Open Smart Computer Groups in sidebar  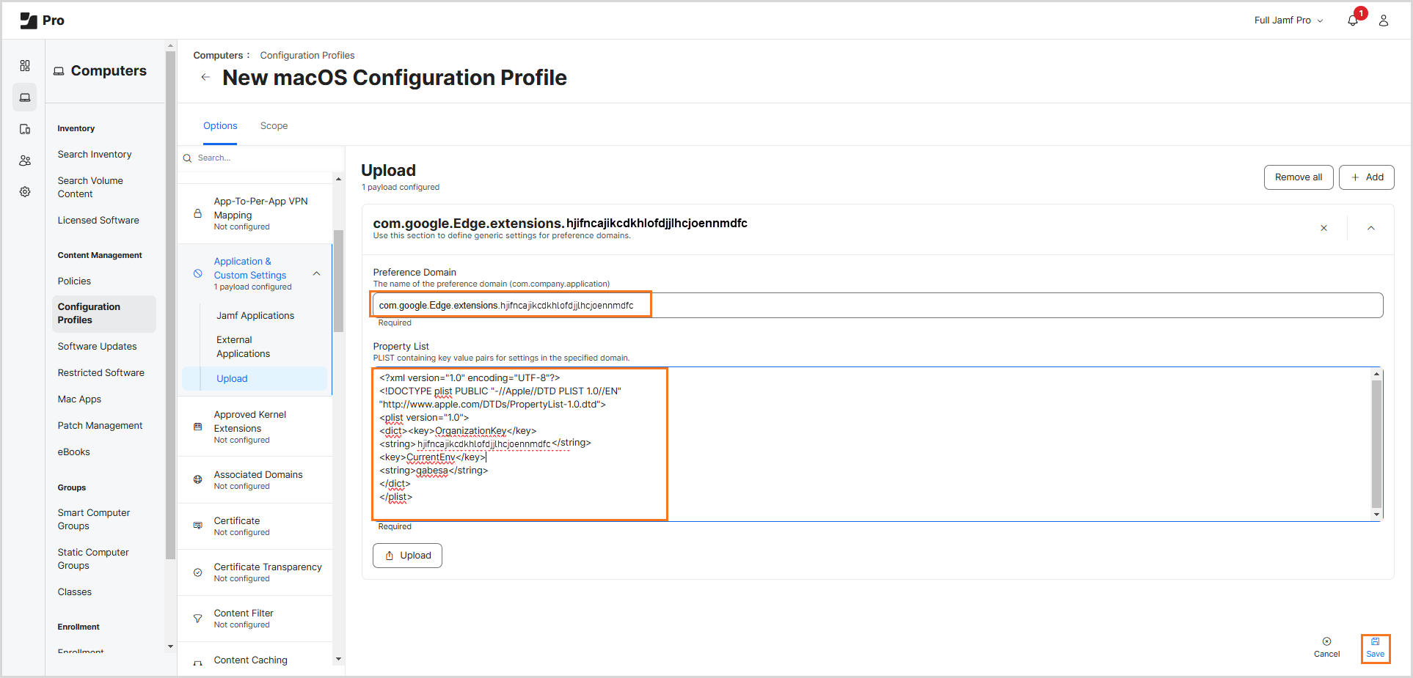(94, 520)
